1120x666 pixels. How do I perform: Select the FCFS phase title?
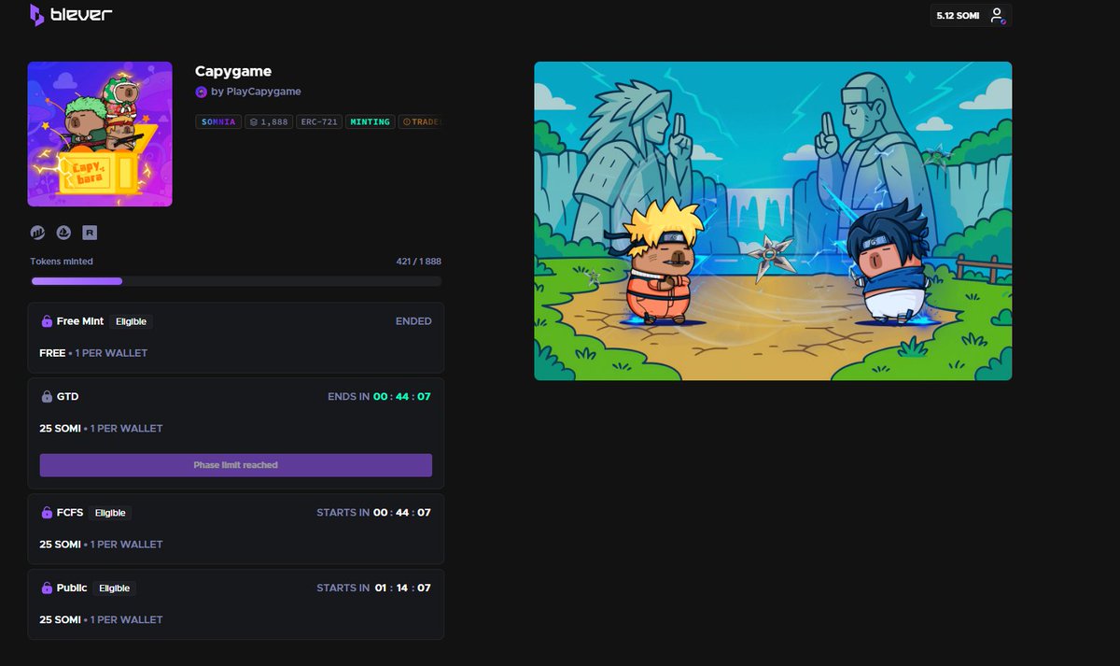(x=70, y=513)
